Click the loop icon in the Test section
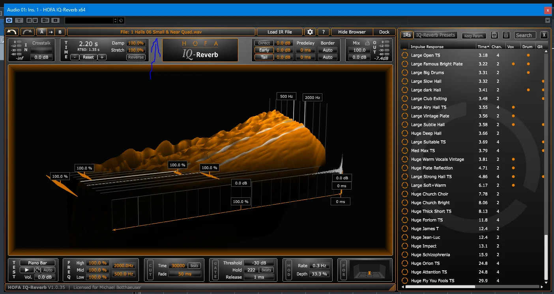554x294 pixels. click(38, 270)
